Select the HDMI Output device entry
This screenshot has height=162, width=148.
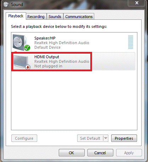pyautogui.click(x=73, y=61)
